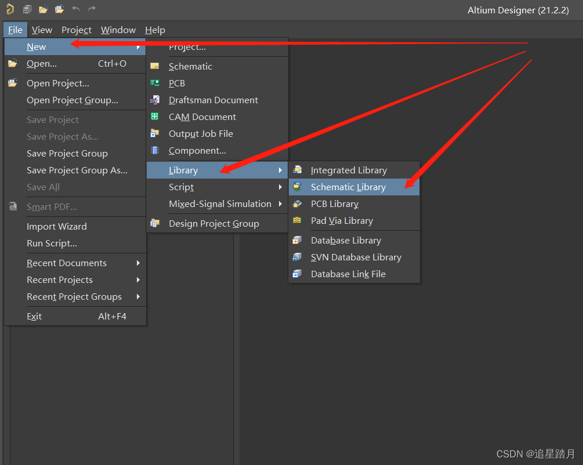
Task: Click the Open Project toolbar icon
Action: pos(59,9)
